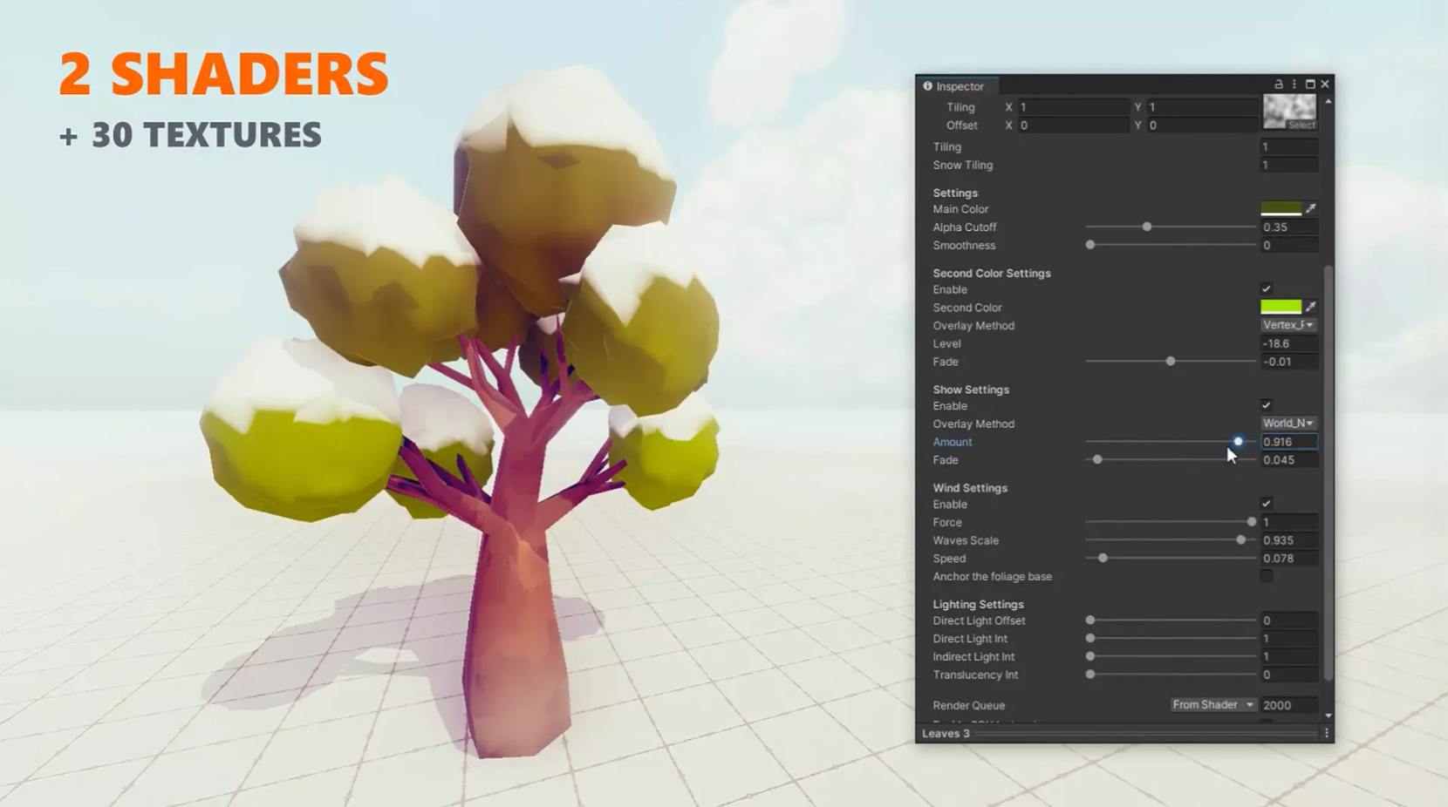Open the Inspector three-dot options menu
The height and width of the screenshot is (807, 1448).
point(1294,85)
